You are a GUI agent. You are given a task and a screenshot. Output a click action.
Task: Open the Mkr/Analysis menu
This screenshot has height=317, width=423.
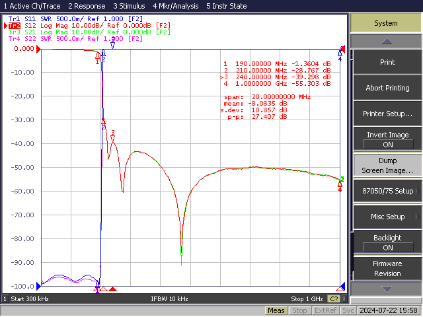(x=176, y=6)
